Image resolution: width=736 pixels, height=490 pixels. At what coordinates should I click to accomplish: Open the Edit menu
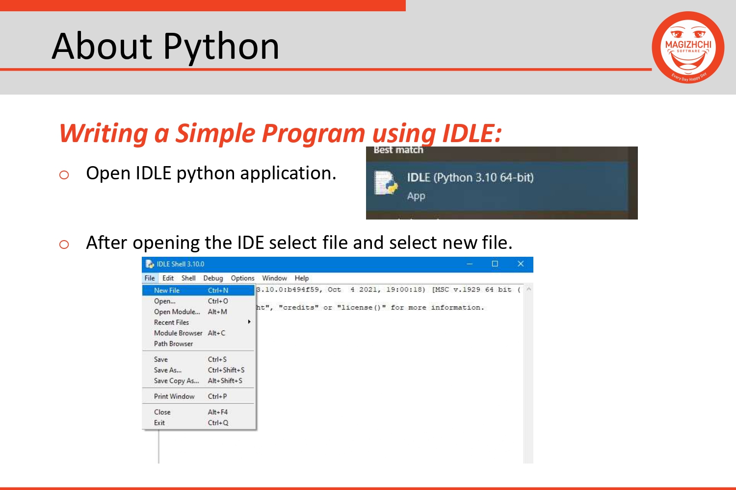tap(168, 278)
